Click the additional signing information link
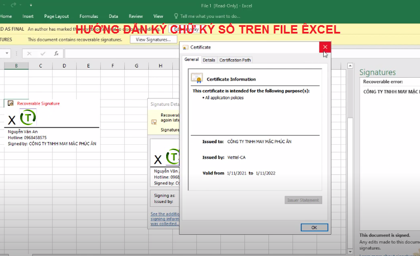The image size is (420, 256). click(x=165, y=219)
